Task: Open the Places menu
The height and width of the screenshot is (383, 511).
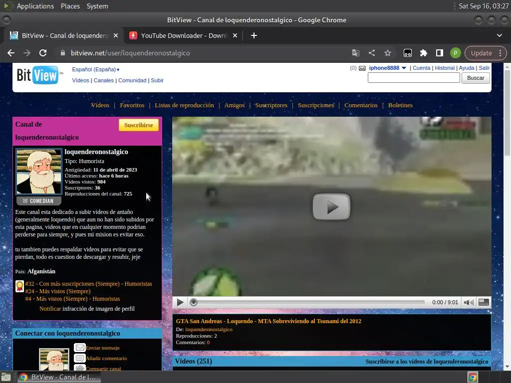Action: click(x=70, y=6)
